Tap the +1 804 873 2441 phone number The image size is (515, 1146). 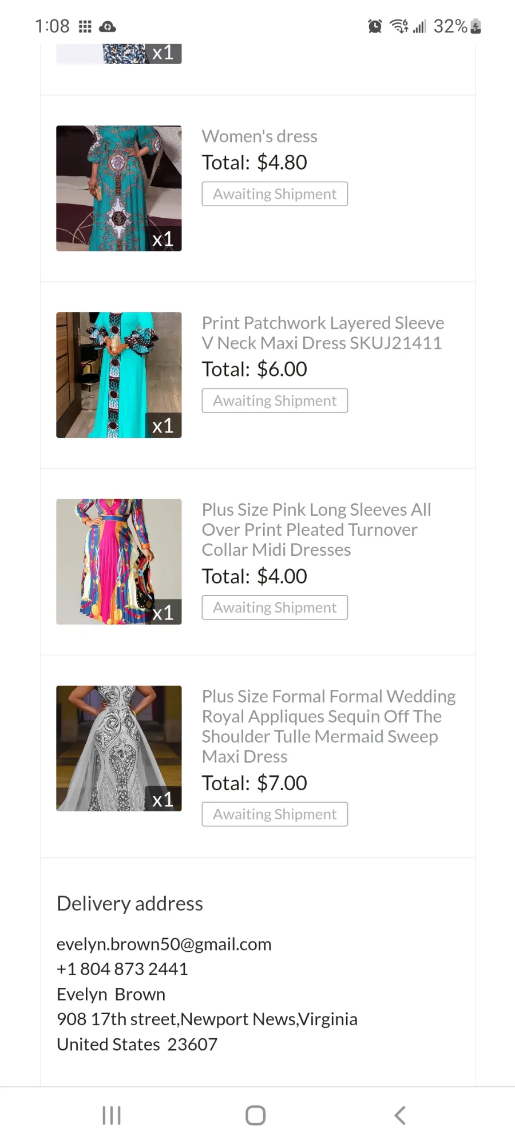(122, 969)
